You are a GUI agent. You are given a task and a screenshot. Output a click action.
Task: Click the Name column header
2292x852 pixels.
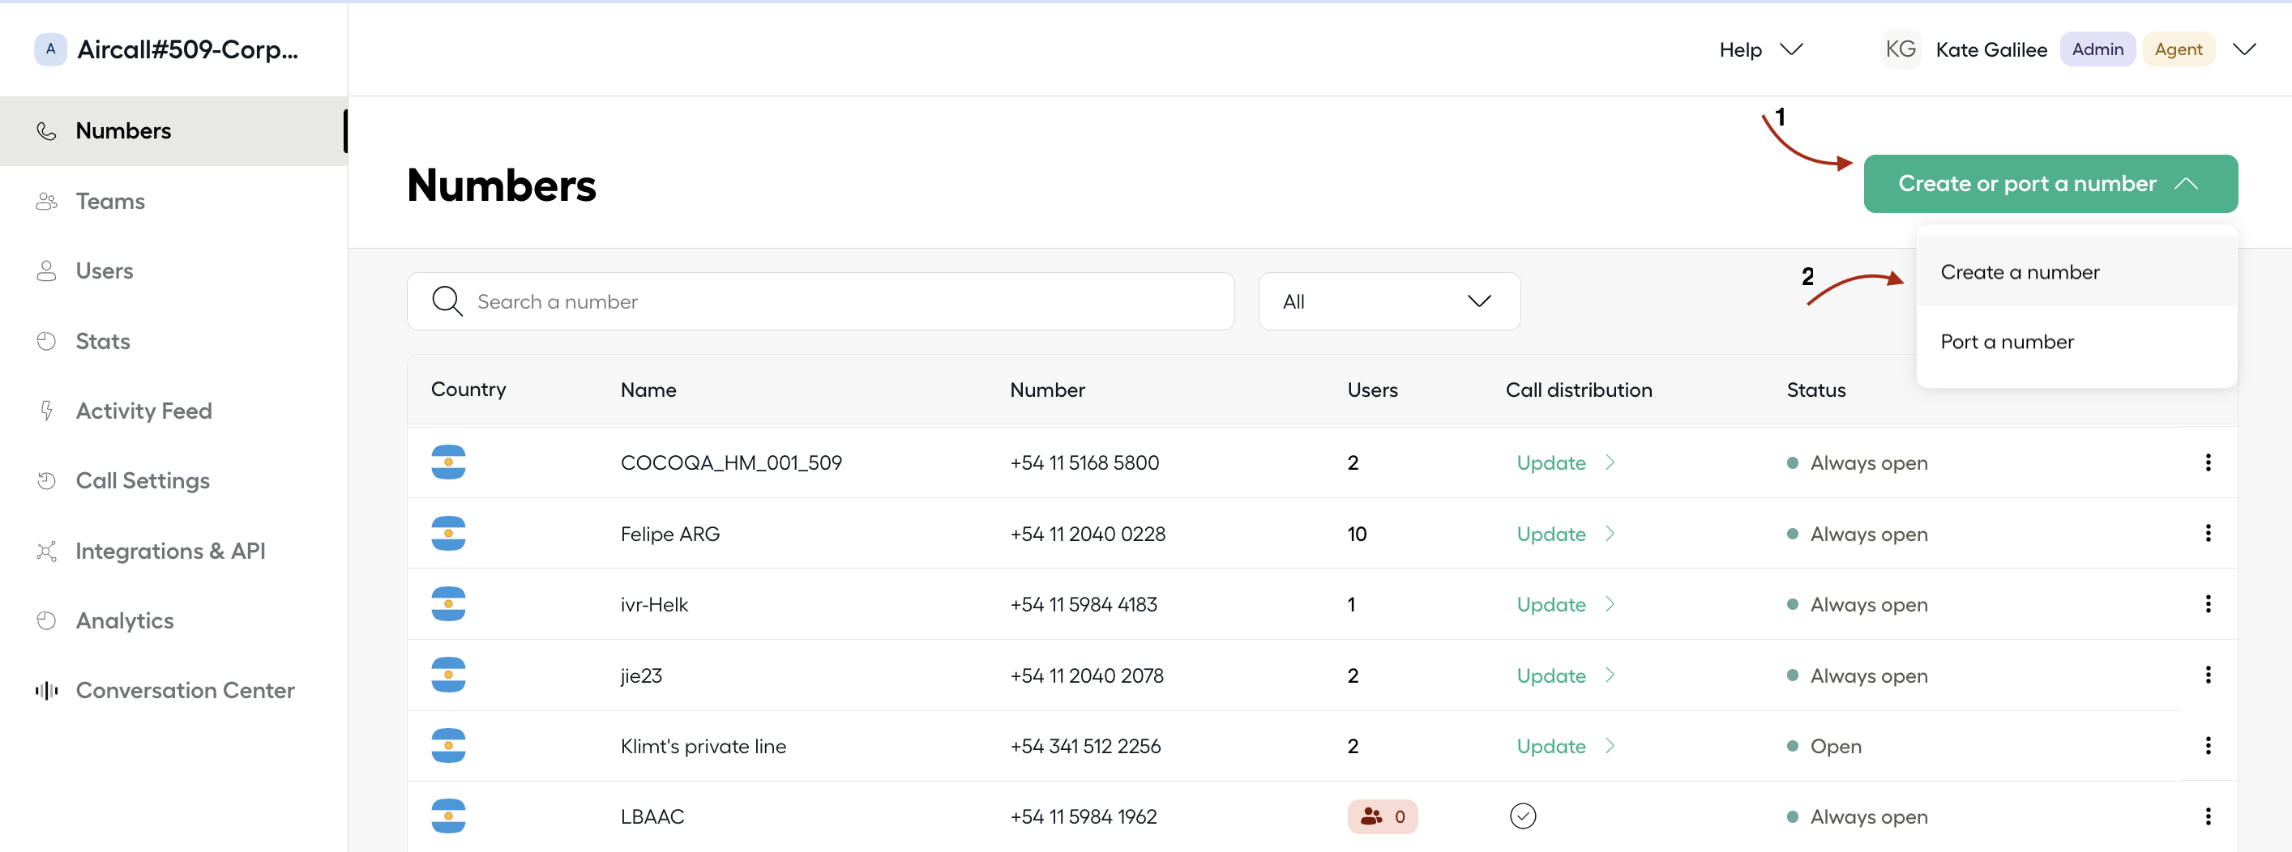click(x=648, y=390)
